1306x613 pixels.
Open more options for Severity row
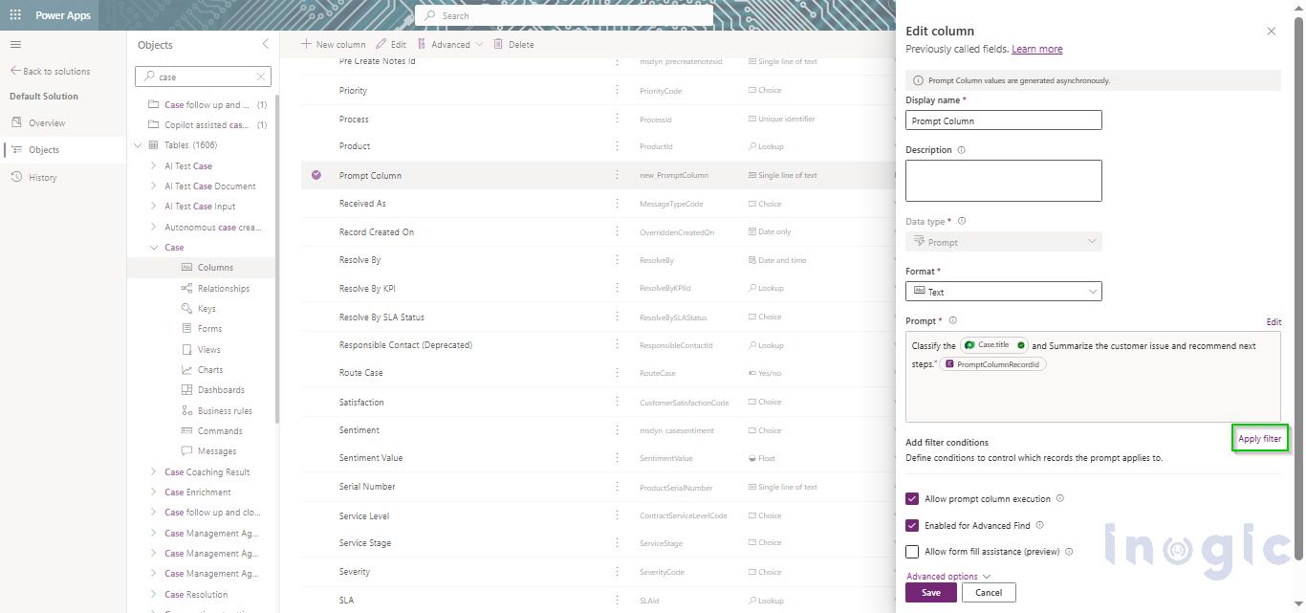coord(617,572)
